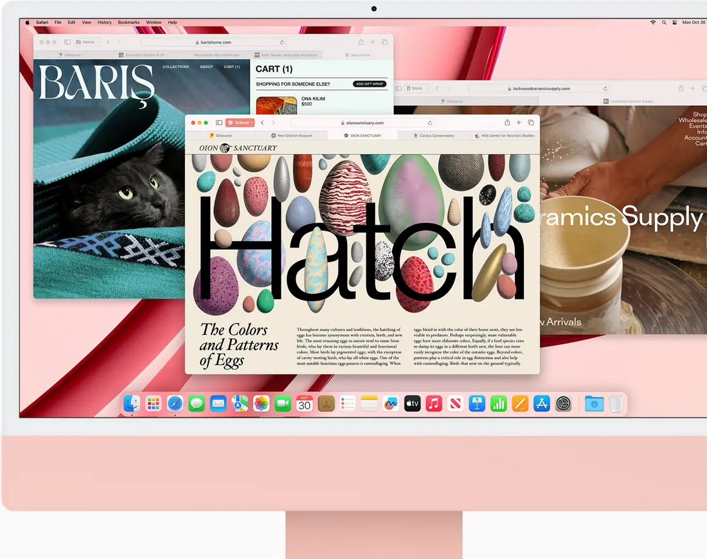Open the ABOUT link on Baris page
Viewport: 707px width, 559px height.
206,67
